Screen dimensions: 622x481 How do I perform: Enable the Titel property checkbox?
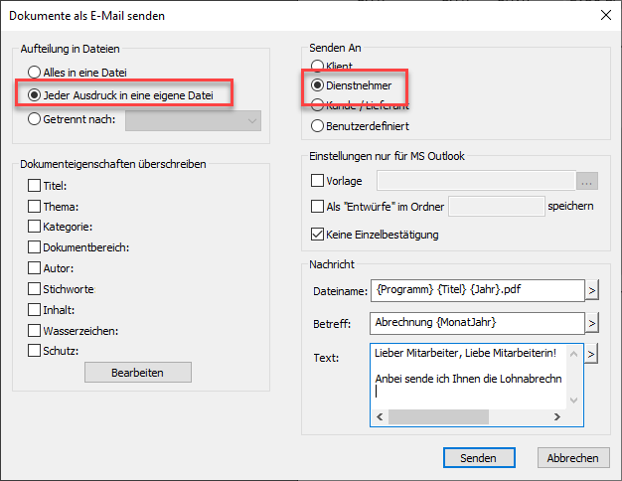click(x=35, y=185)
